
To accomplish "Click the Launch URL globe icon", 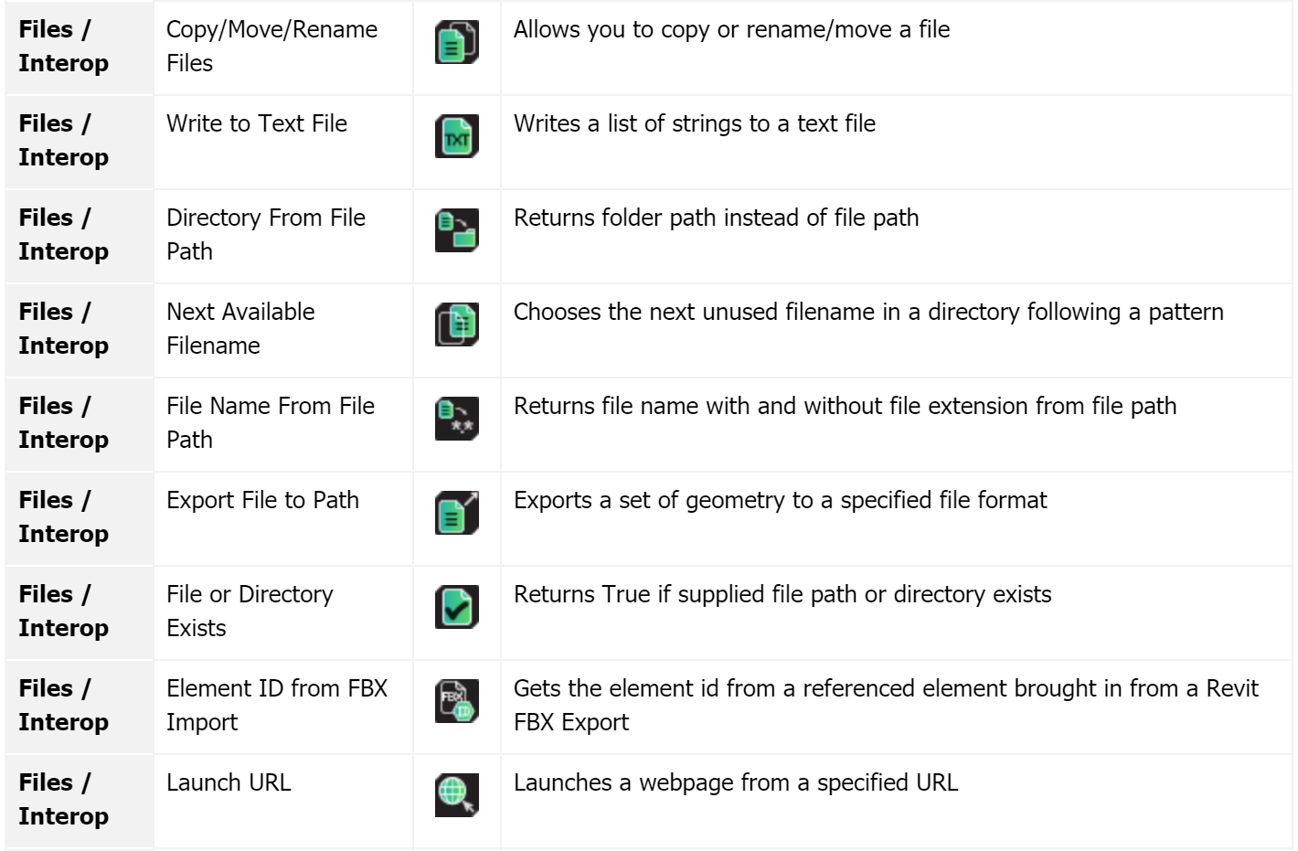I will (x=456, y=794).
